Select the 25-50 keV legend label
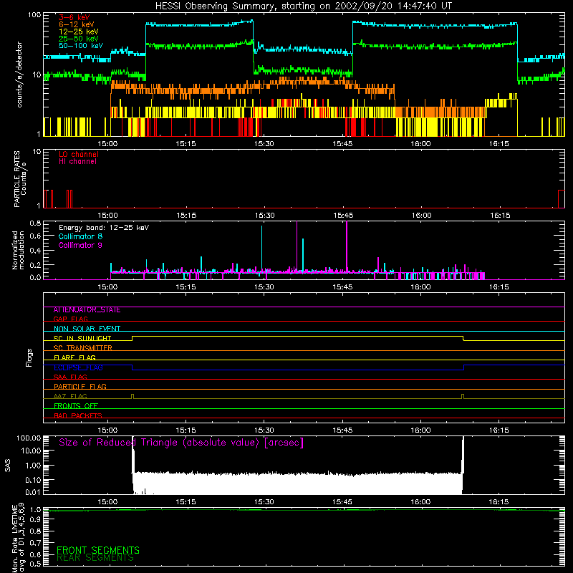 tap(78, 39)
